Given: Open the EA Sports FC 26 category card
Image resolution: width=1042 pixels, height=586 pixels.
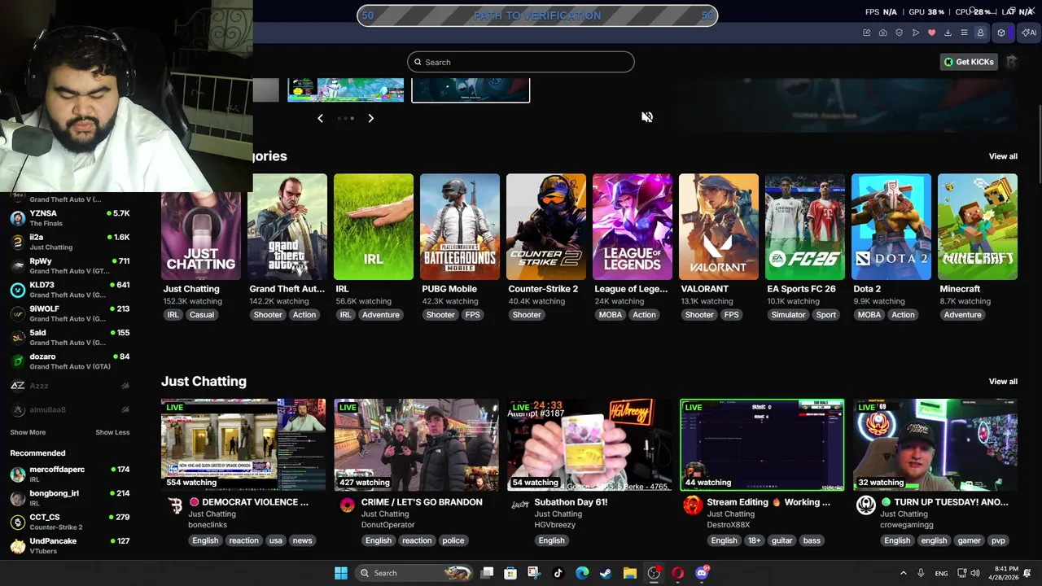Looking at the screenshot, I should (x=805, y=227).
